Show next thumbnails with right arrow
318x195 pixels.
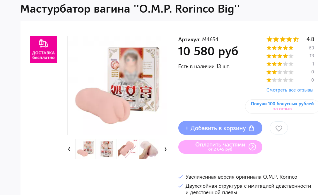(x=165, y=149)
